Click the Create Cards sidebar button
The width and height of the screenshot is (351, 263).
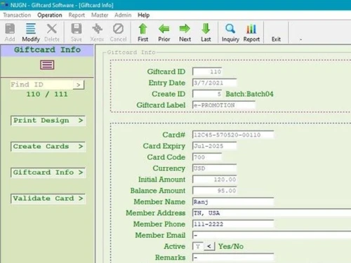[x=48, y=147]
